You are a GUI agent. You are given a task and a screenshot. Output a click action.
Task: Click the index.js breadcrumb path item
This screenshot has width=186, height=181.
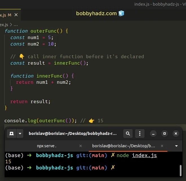4,25
